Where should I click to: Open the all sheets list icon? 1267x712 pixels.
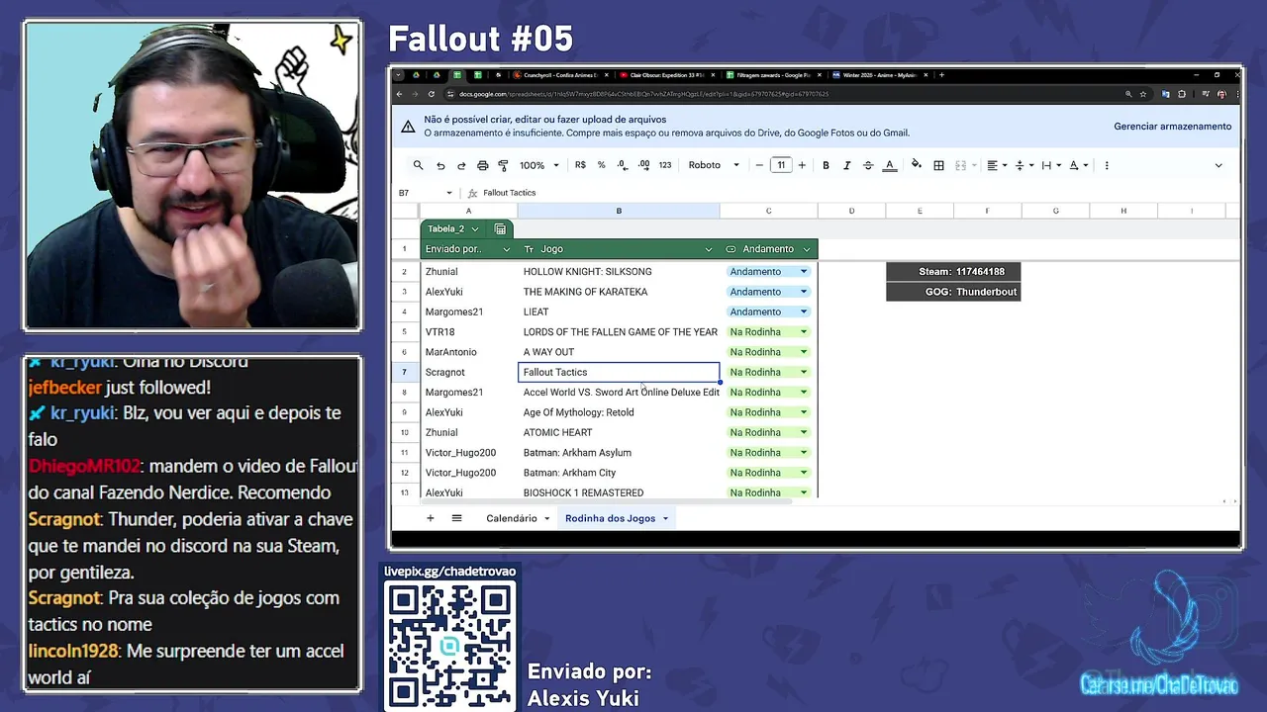pyautogui.click(x=456, y=518)
